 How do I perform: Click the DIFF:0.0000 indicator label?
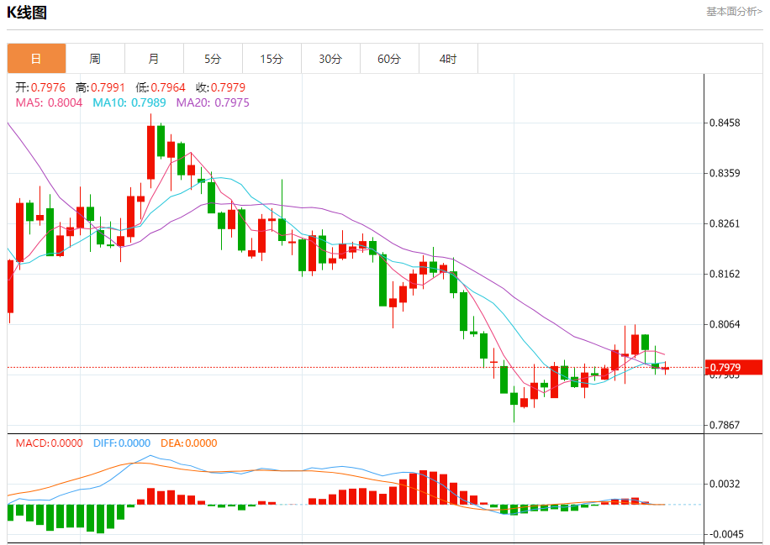click(x=122, y=443)
